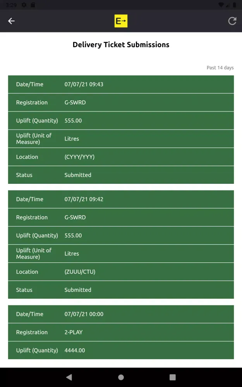This screenshot has height=387, width=242.
Task: Tap the Past 14 days label
Action: coord(220,68)
